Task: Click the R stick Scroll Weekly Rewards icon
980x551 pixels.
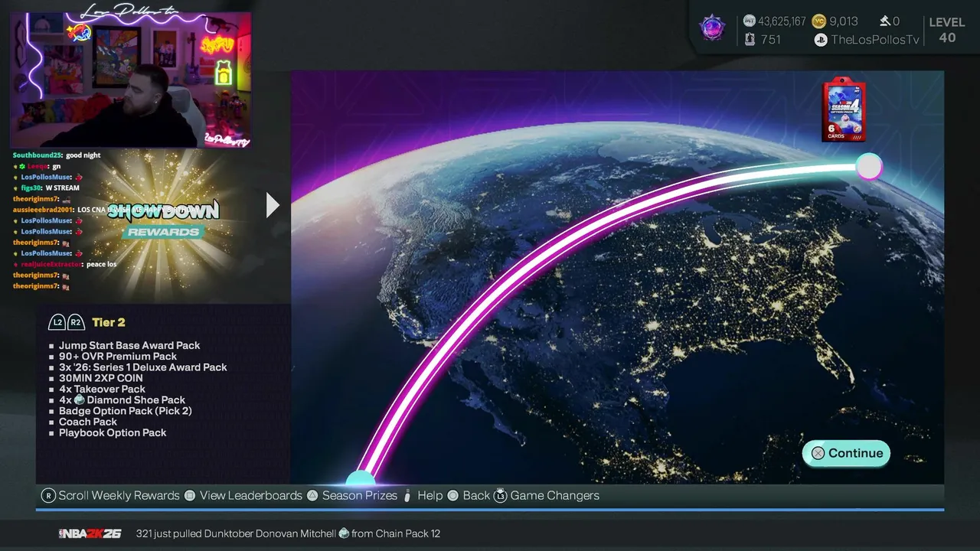Action: pyautogui.click(x=48, y=496)
